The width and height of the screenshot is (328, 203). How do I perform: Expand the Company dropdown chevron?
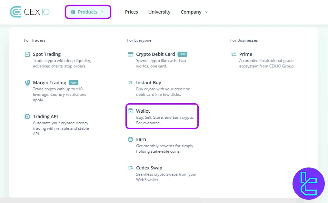(206, 12)
